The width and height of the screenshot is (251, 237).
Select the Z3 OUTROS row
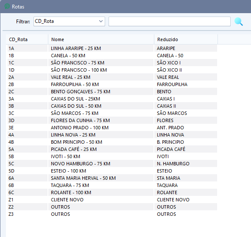pos(112,214)
